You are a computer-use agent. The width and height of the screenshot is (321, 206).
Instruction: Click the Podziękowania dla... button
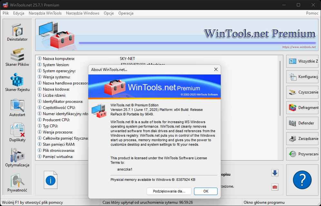(x=169, y=191)
